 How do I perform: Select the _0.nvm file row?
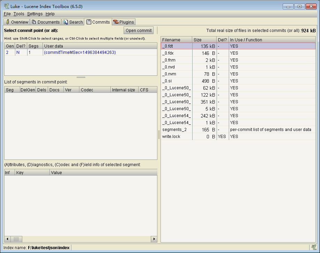[x=238, y=74]
